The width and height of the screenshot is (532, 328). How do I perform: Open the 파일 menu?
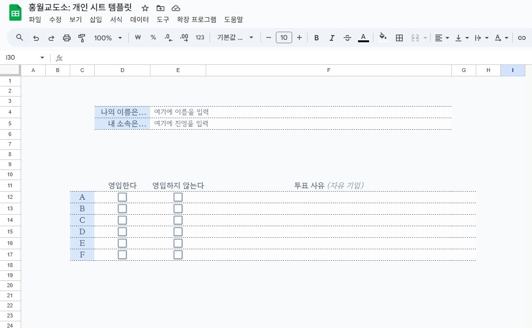(x=35, y=20)
